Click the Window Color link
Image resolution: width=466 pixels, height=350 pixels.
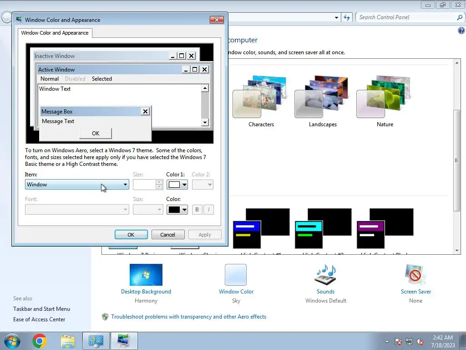click(236, 292)
